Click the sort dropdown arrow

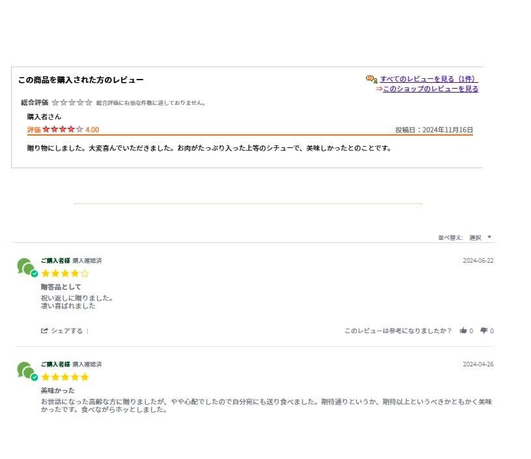[489, 237]
